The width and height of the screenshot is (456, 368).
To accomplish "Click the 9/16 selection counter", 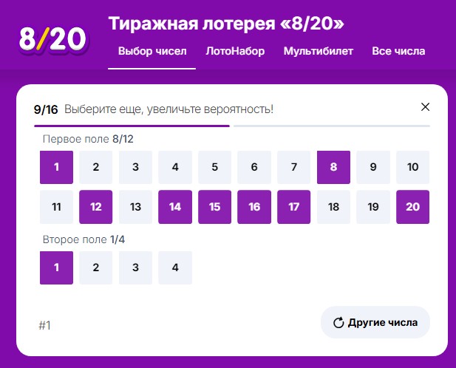I will [46, 109].
